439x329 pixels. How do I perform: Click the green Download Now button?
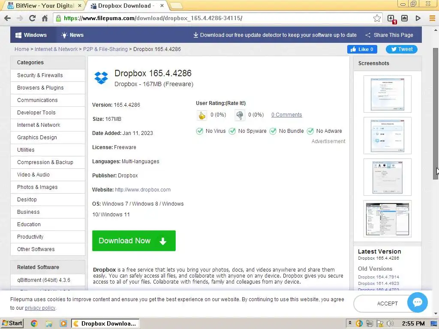tap(134, 241)
